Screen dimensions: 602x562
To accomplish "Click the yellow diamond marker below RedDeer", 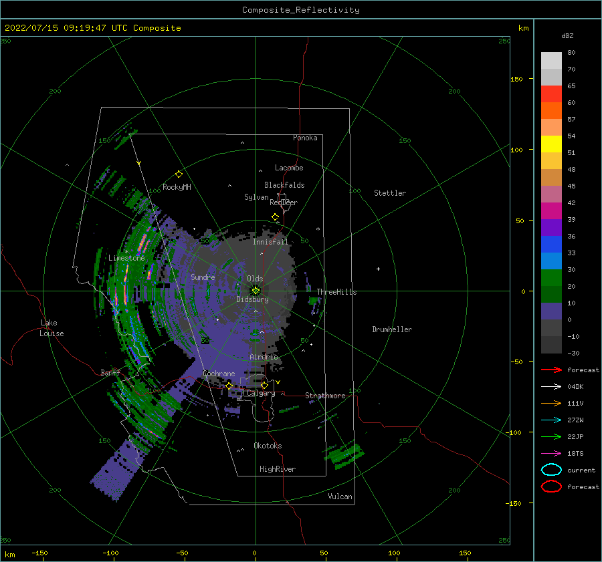I will coord(276,217).
